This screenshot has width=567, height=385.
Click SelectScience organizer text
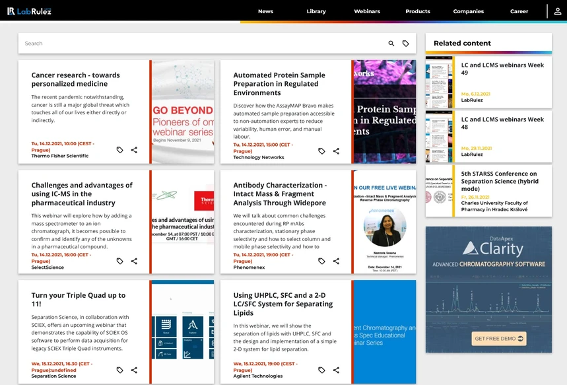point(48,267)
